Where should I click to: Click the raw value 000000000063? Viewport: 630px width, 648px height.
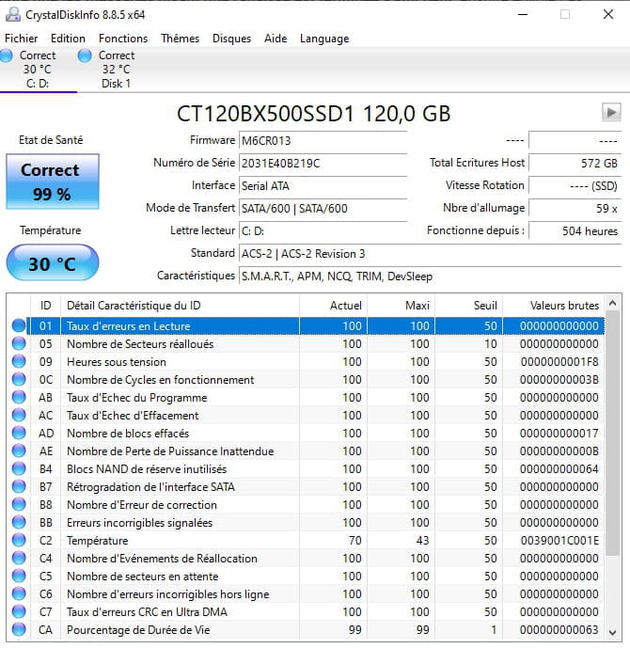click(x=559, y=630)
